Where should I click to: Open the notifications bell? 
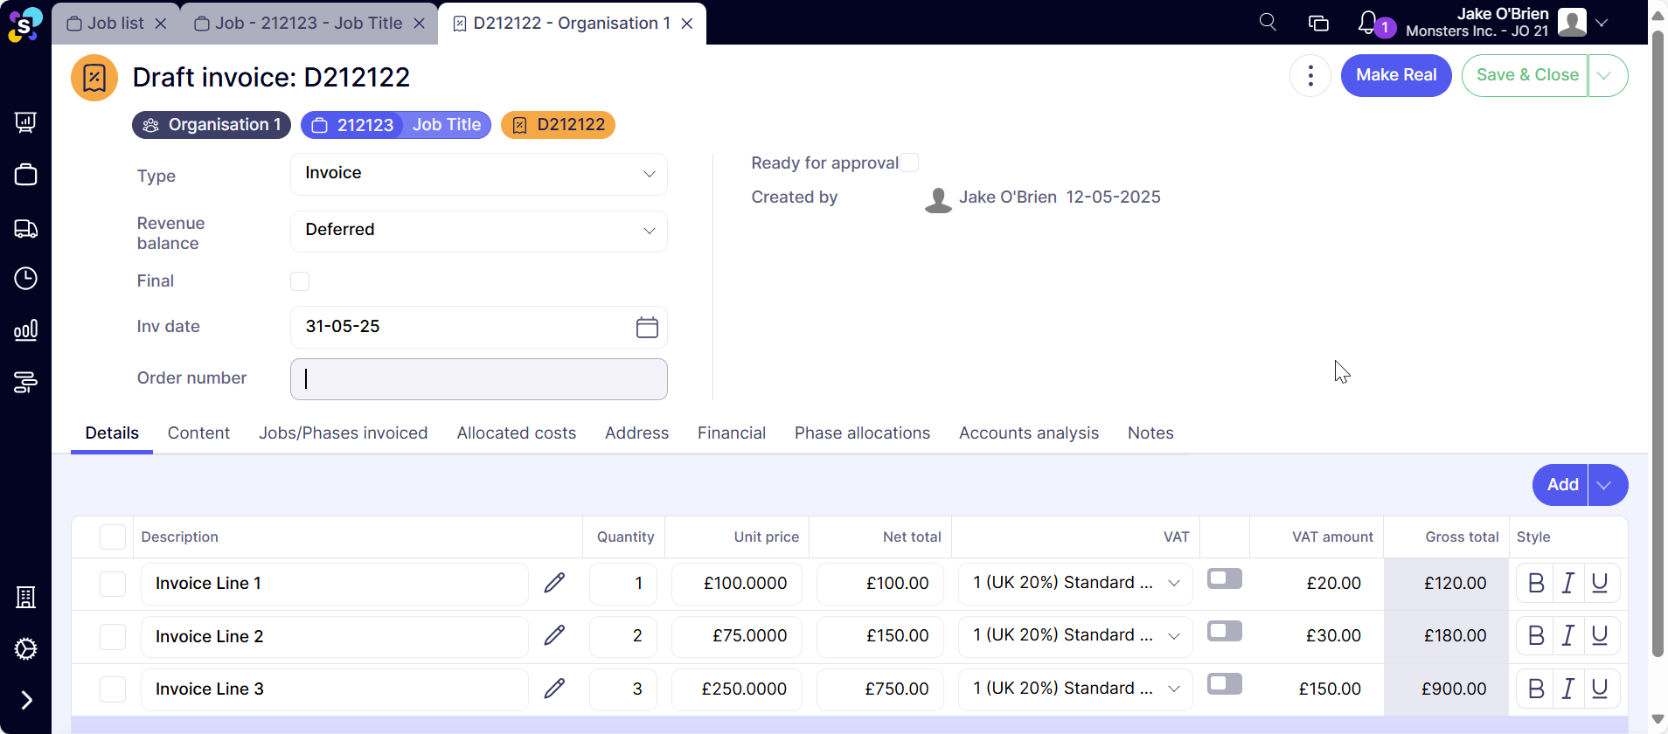point(1368,23)
